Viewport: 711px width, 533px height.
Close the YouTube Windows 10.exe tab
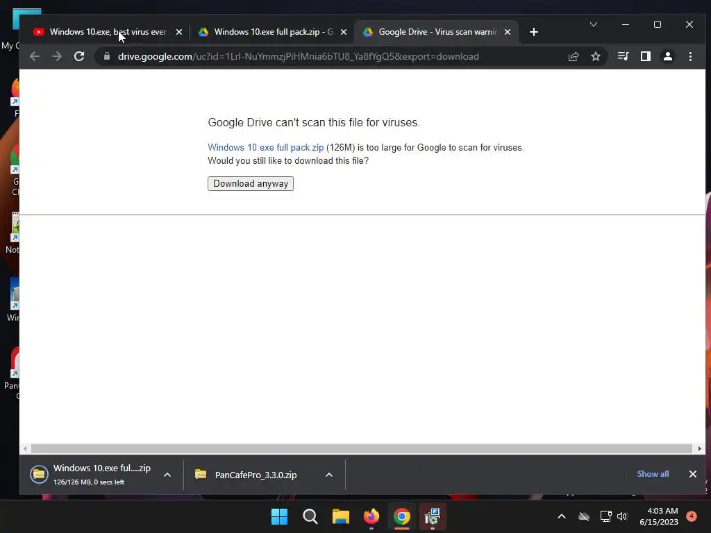pos(179,32)
